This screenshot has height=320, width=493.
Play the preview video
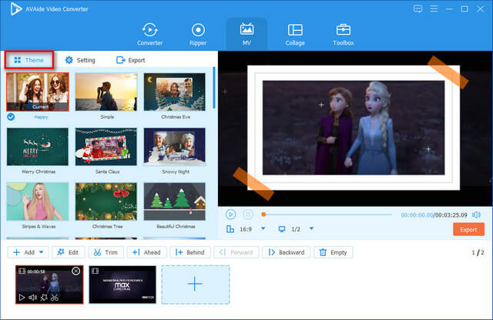point(230,214)
